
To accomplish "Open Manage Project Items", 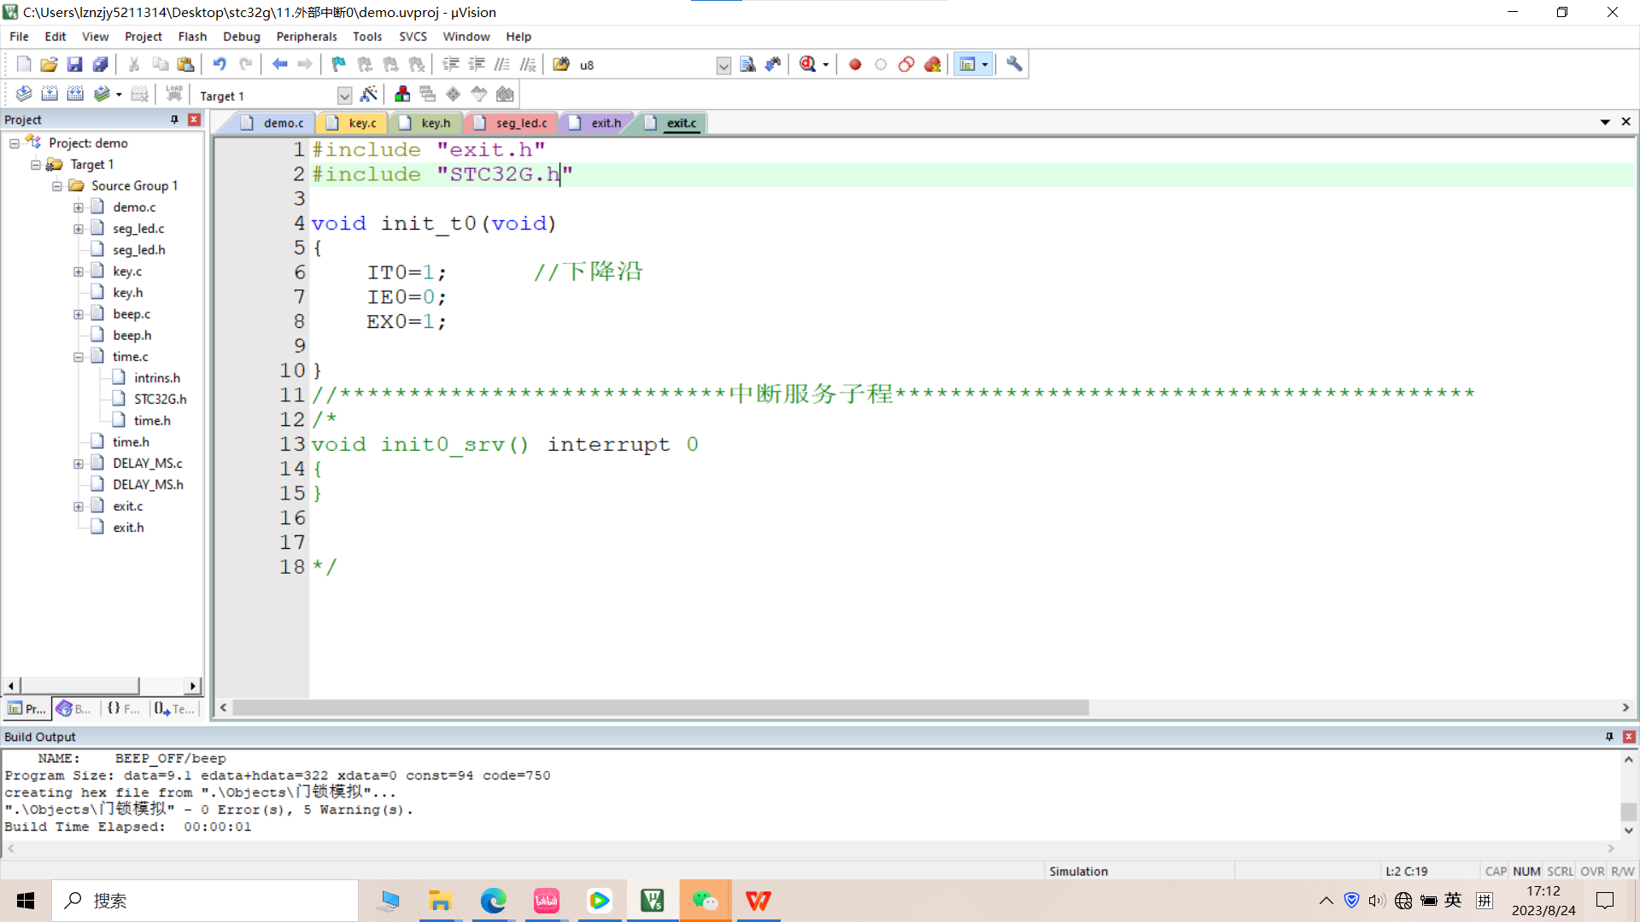I will [402, 94].
